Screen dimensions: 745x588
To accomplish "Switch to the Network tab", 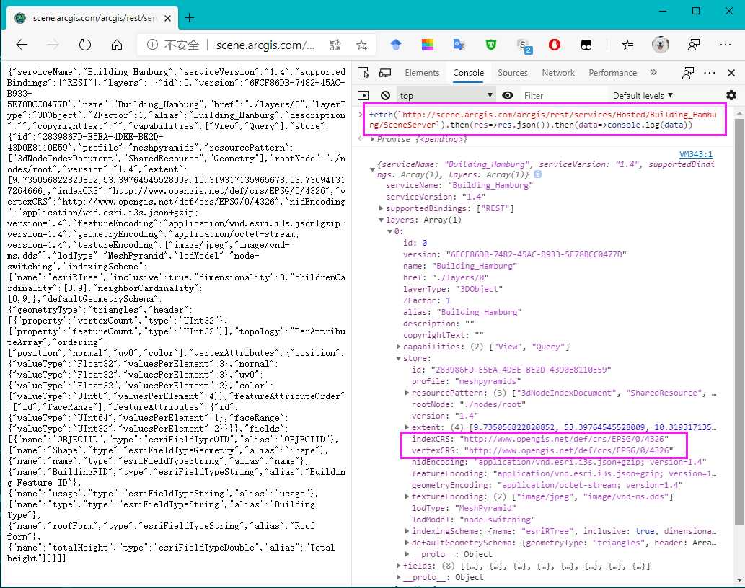I will point(558,73).
